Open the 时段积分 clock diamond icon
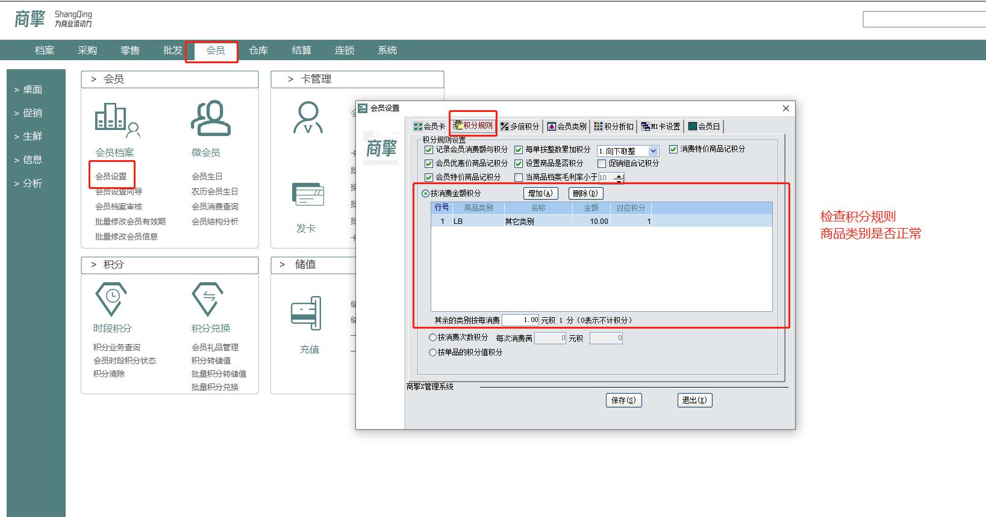The image size is (986, 517). (111, 299)
